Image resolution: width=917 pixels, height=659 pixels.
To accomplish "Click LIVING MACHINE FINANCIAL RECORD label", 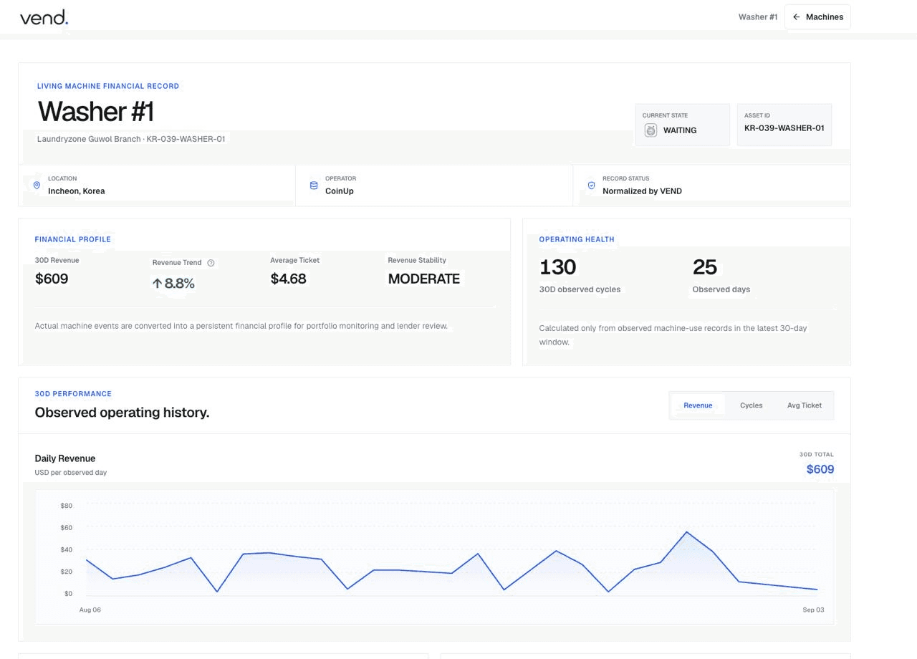I will 108,86.
